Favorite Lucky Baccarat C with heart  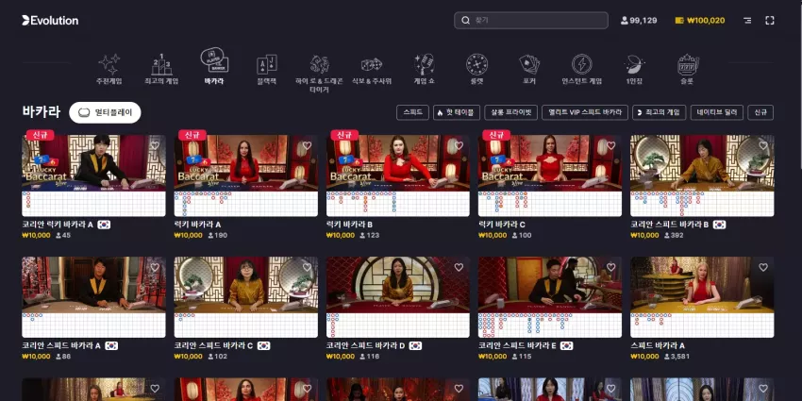(610, 145)
